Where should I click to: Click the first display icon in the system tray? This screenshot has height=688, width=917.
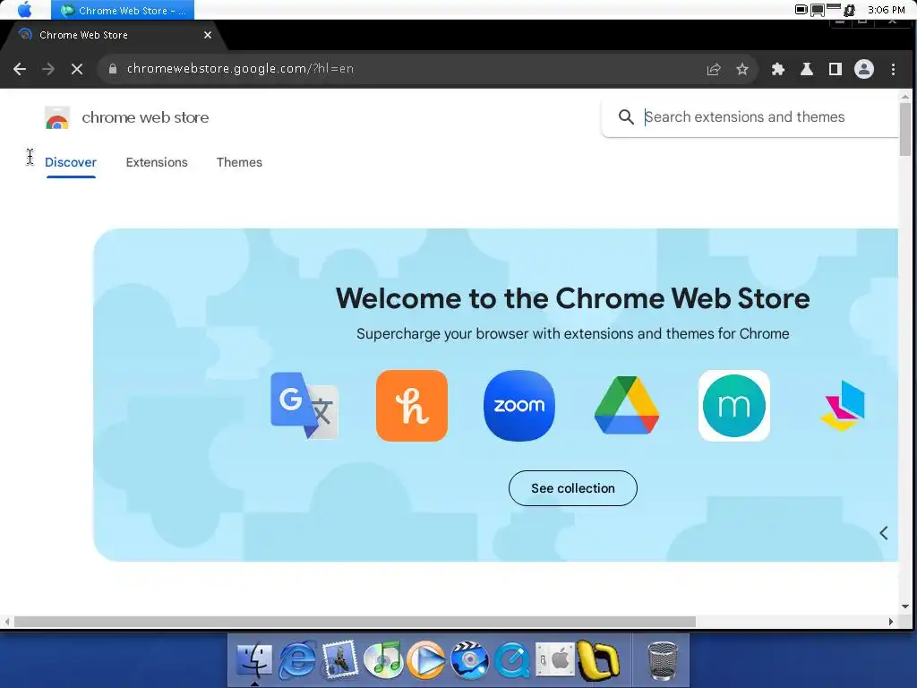click(x=801, y=9)
